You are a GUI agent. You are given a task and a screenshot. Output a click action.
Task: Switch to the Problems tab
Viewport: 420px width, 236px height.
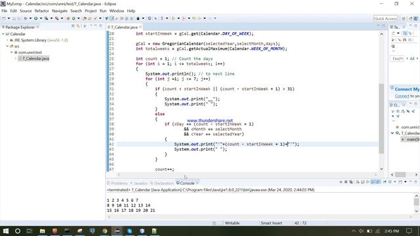click(117, 184)
